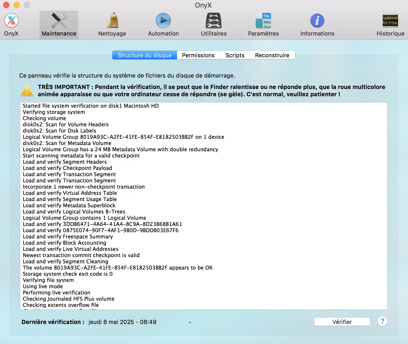The width and height of the screenshot is (408, 344).
Task: Click the yellow warning triangle icon
Action: click(x=27, y=91)
